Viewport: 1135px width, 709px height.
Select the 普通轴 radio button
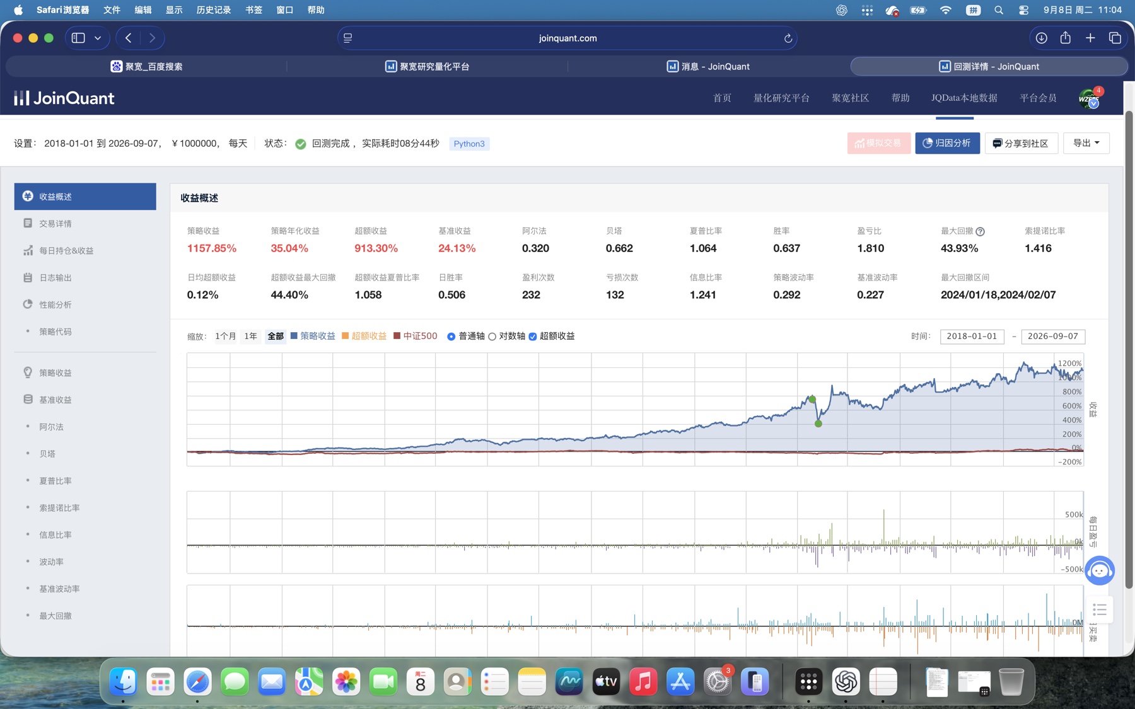click(451, 337)
